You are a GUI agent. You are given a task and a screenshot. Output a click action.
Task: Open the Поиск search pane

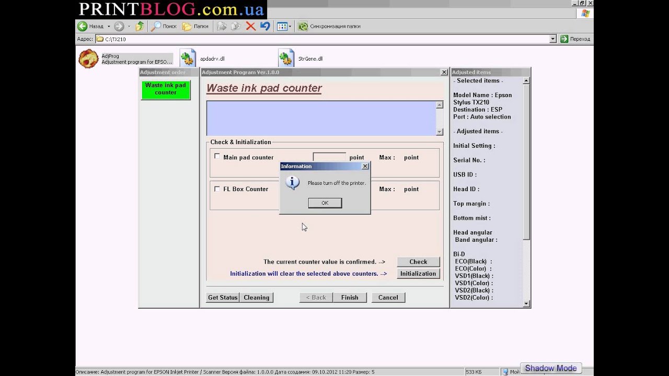[x=165, y=26]
